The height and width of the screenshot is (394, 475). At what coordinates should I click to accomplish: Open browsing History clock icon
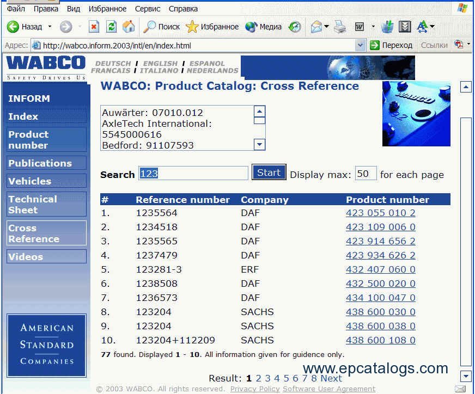[x=295, y=27]
